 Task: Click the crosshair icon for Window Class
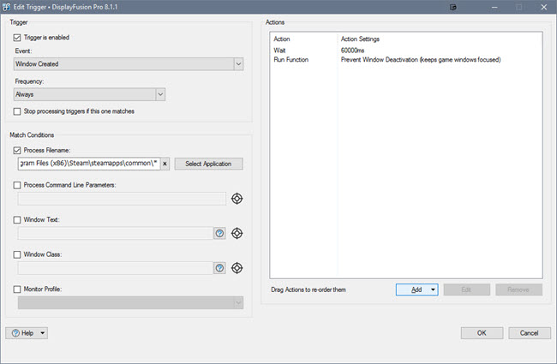(238, 268)
